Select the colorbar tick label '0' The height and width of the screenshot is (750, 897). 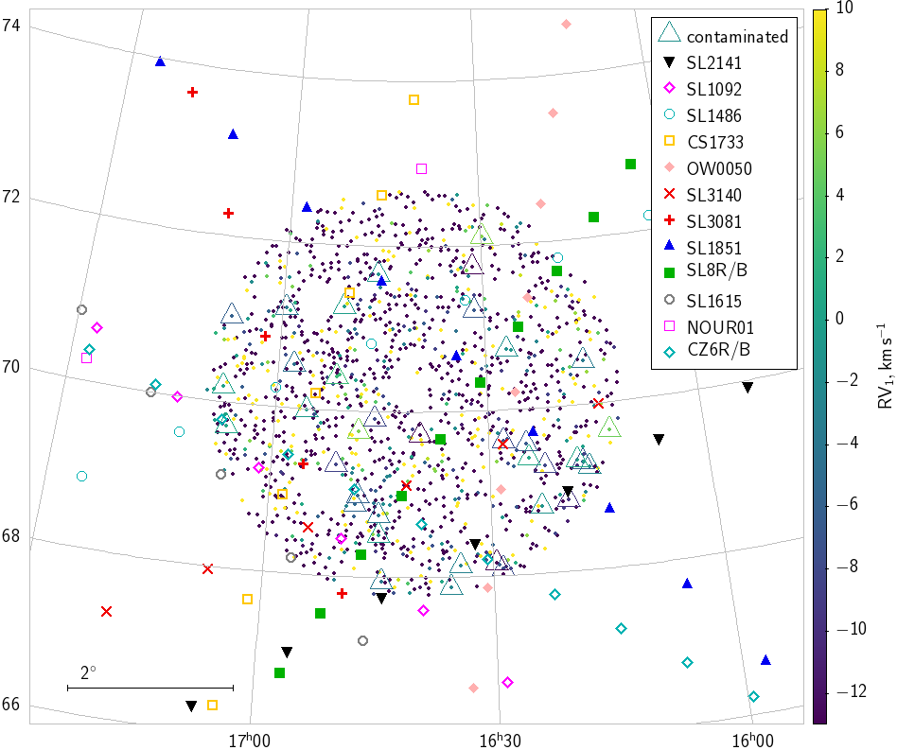pyautogui.click(x=840, y=319)
